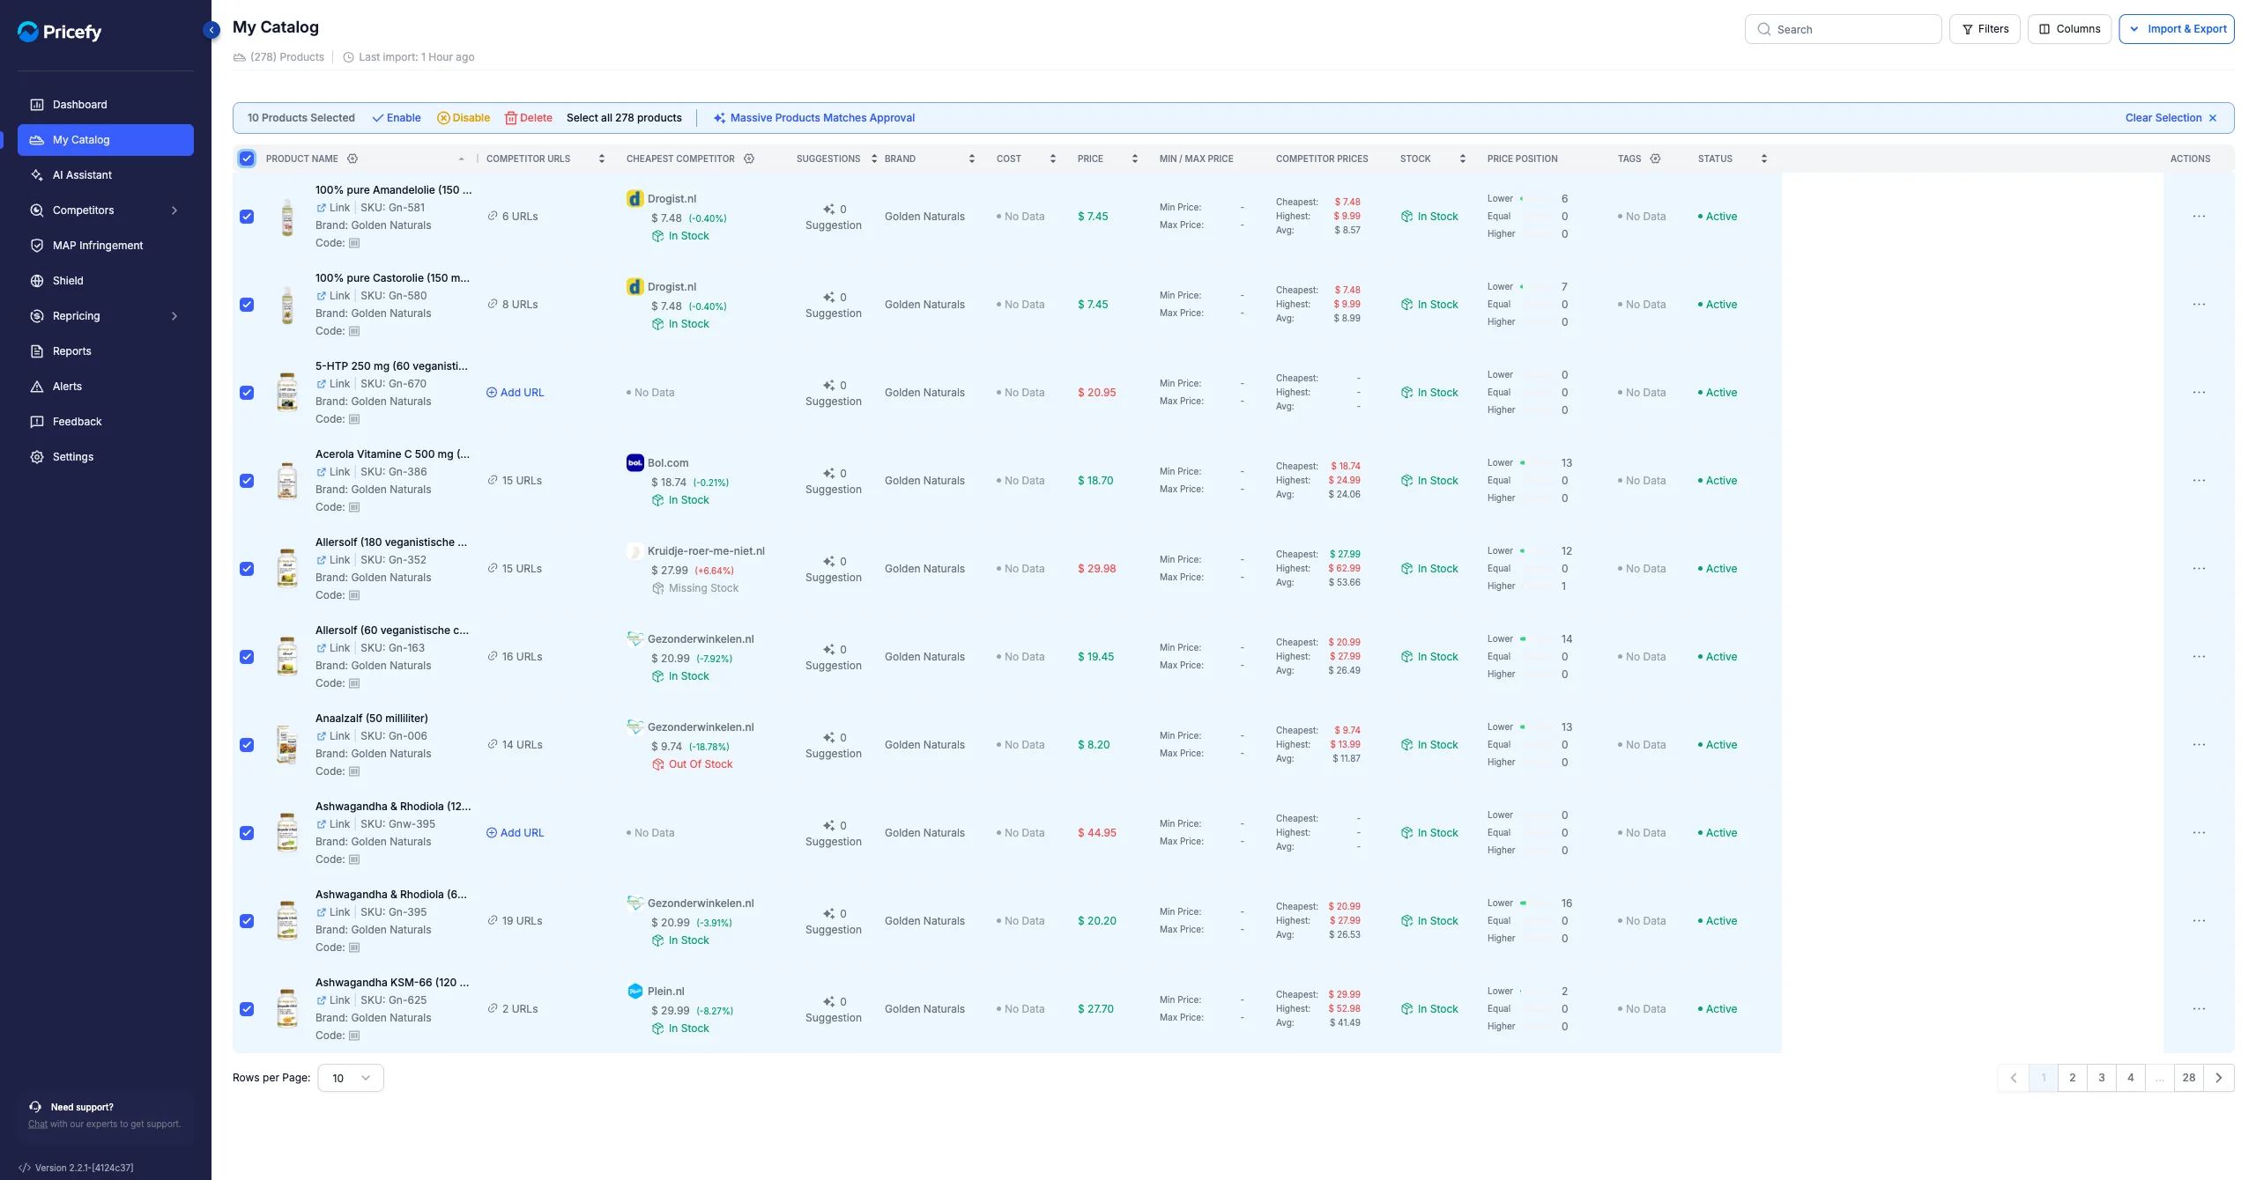The image size is (2256, 1180).
Task: Open AI Assistant from the sidebar
Action: tap(106, 175)
